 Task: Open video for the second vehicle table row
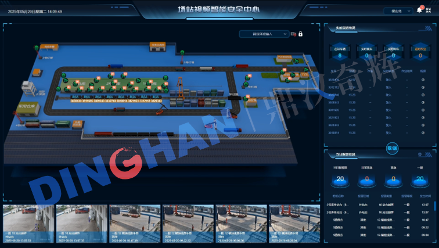pyautogui.click(x=423, y=88)
